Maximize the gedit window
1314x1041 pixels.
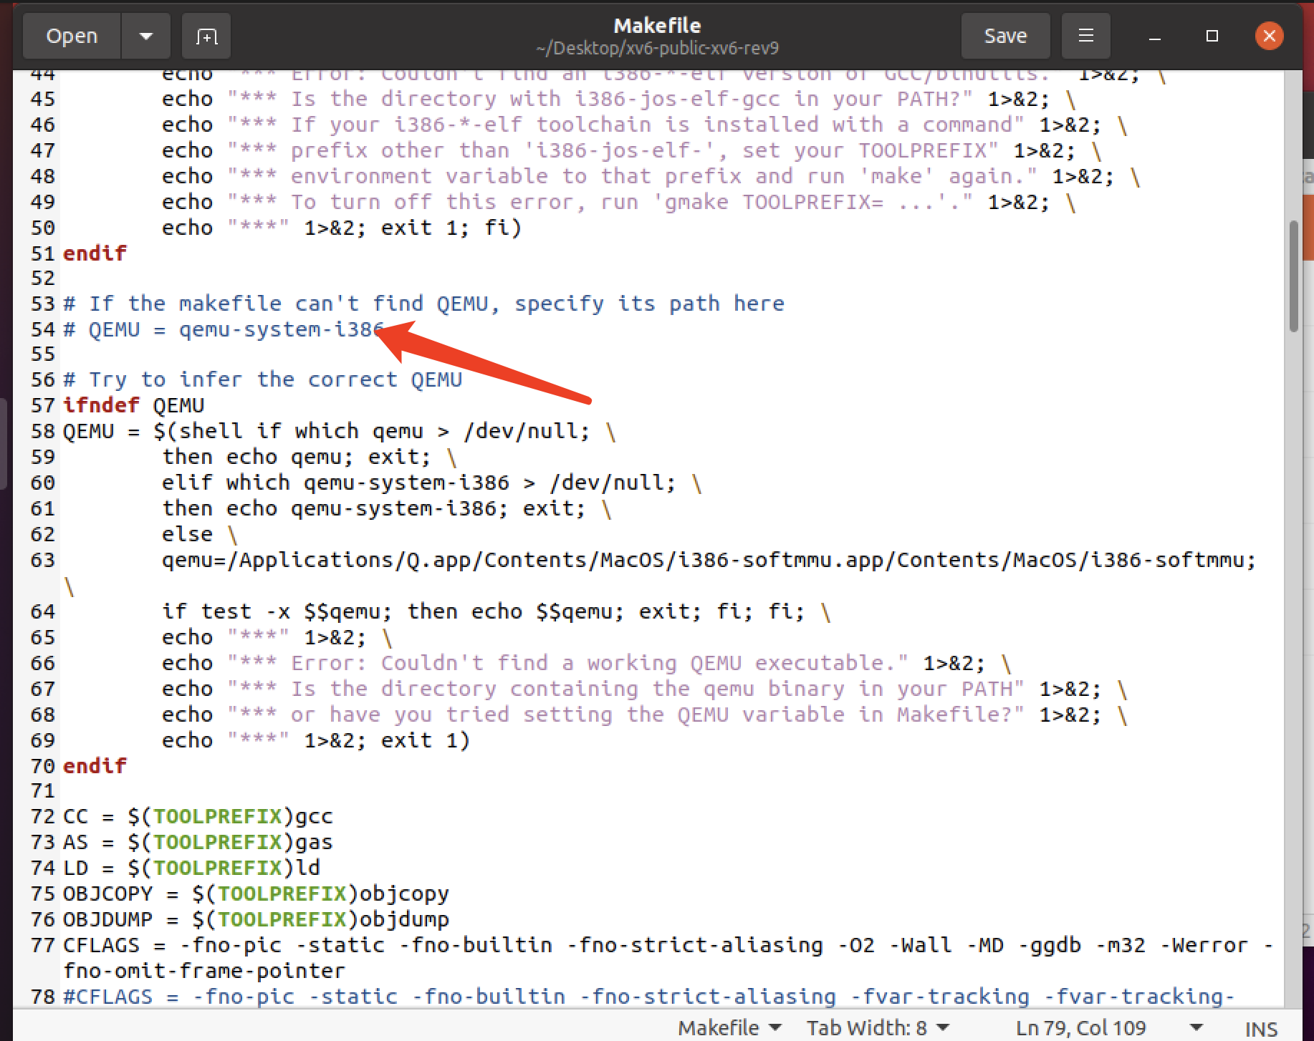pos(1212,35)
